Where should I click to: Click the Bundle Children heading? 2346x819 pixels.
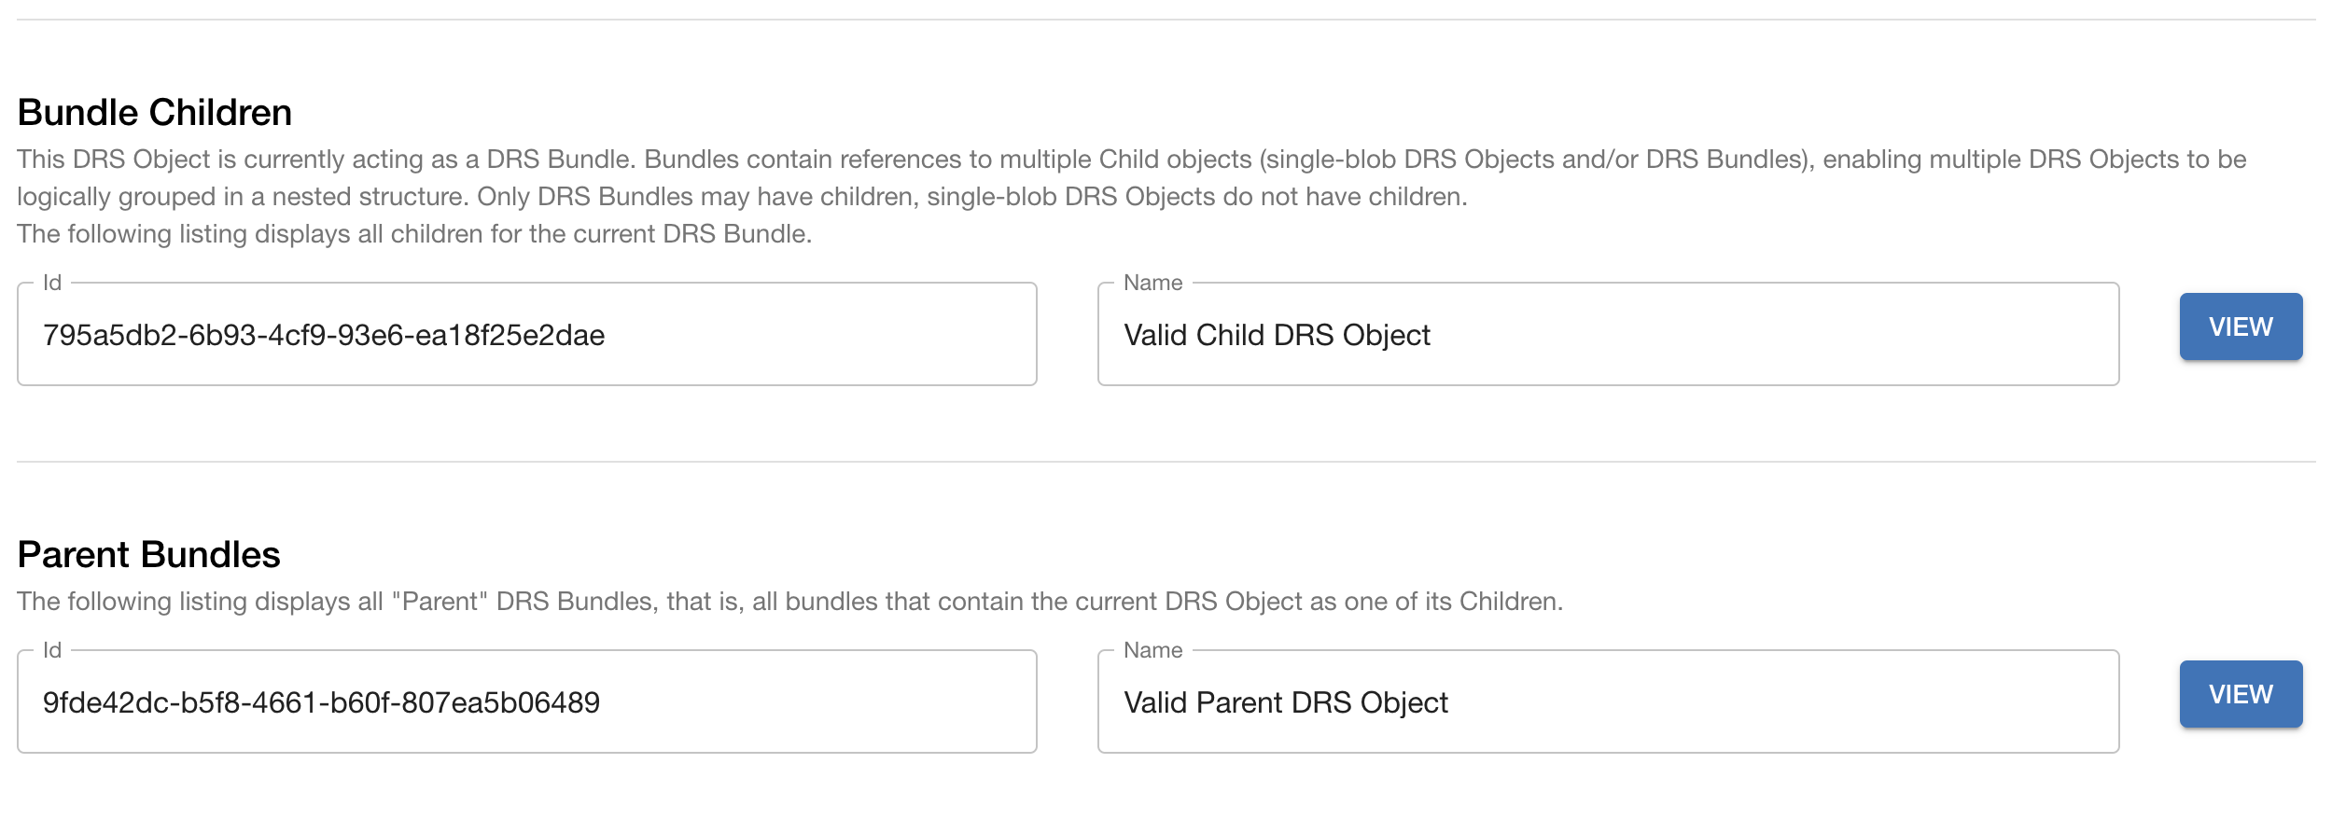point(155,113)
